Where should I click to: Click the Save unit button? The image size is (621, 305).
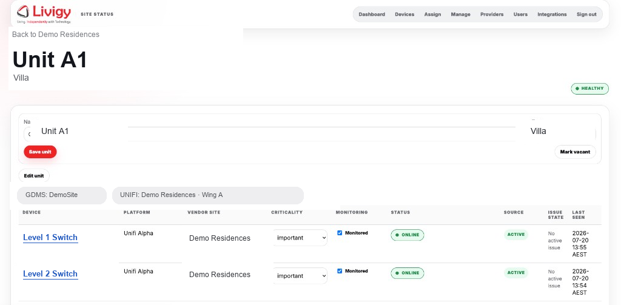40,152
